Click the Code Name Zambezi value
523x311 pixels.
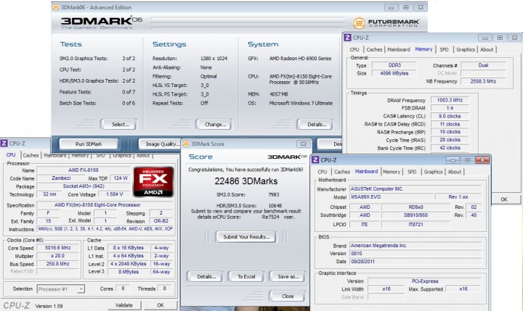pyautogui.click(x=61, y=178)
